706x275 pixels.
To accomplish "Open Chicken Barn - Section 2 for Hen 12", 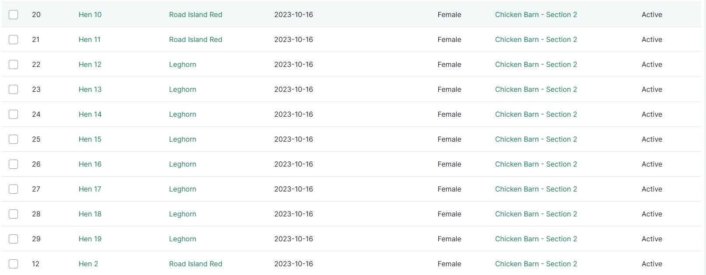I will (x=536, y=64).
